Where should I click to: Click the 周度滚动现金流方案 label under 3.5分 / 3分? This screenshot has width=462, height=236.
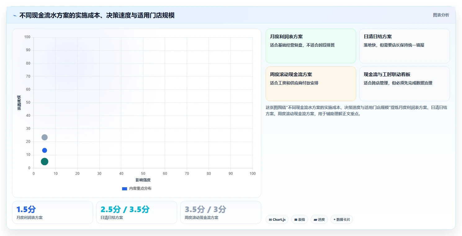[x=201, y=218]
